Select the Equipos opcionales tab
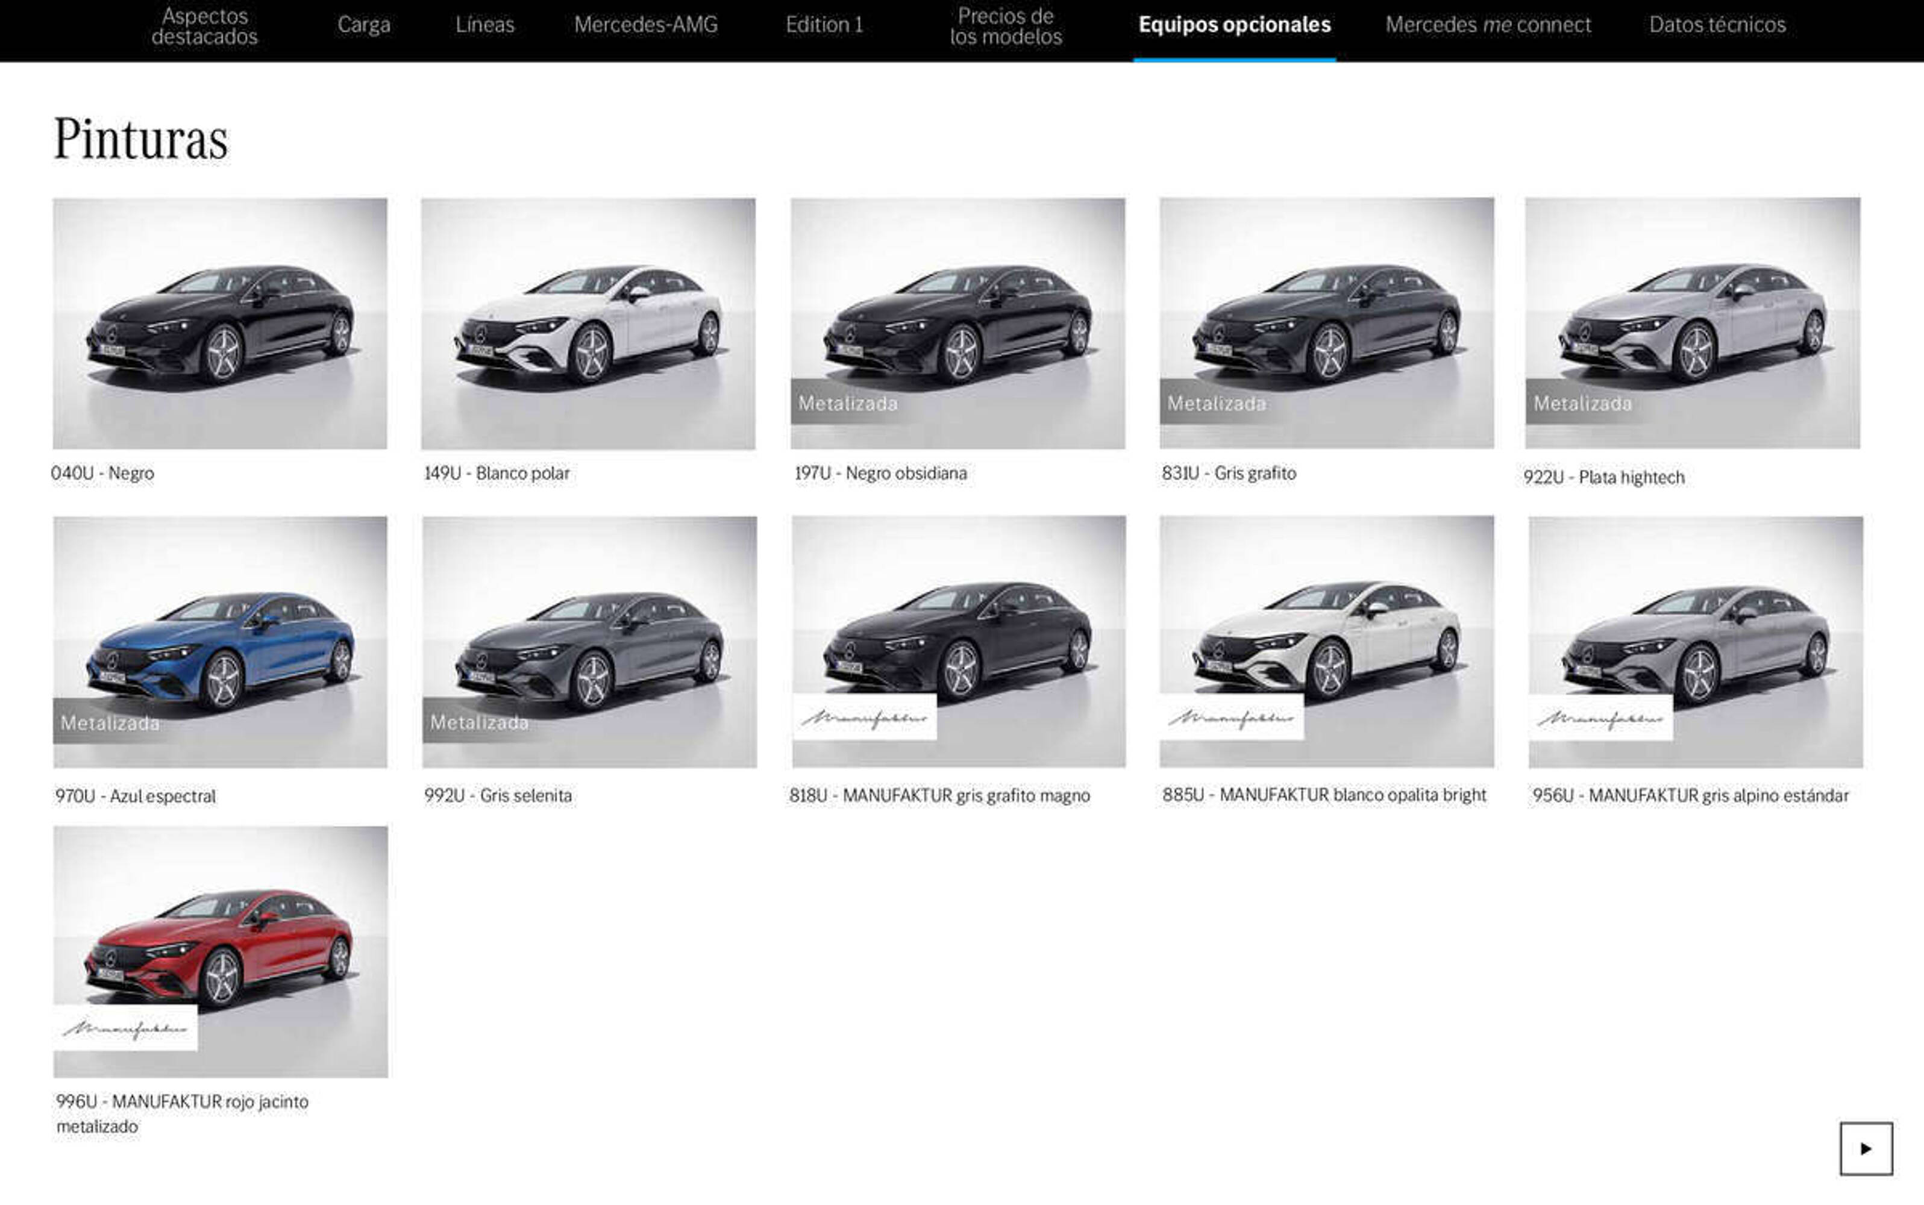This screenshot has width=1924, height=1205. [1235, 25]
